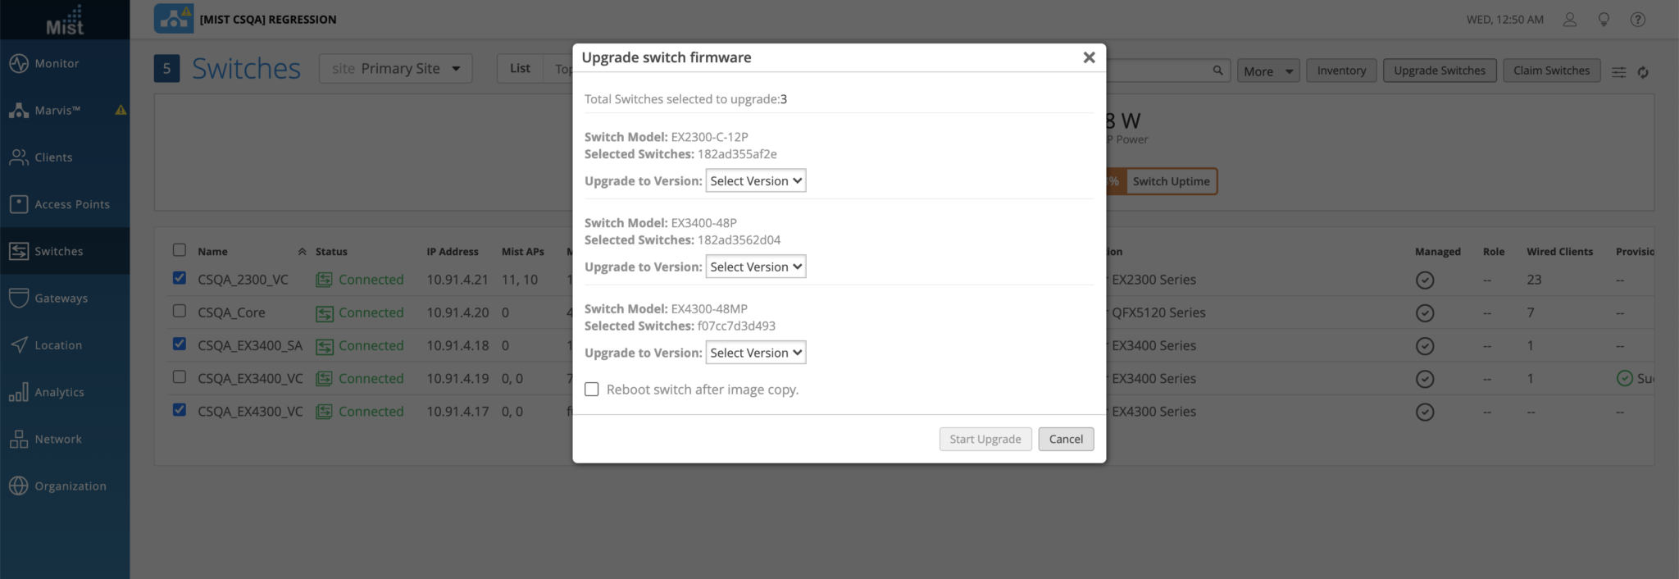Open the site Primary Site dropdown
The image size is (1679, 579).
pyautogui.click(x=395, y=68)
